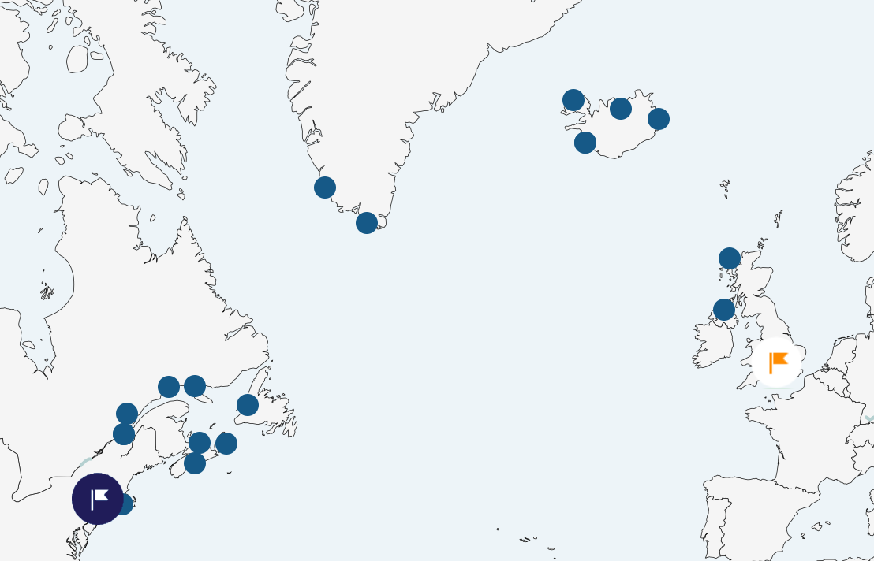This screenshot has width=874, height=561.
Task: Select the northern-central Iceland marker dot
Action: [x=621, y=109]
